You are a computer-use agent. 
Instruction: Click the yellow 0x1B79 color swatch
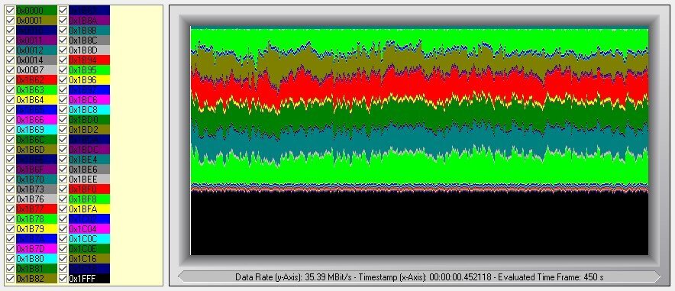coord(36,228)
